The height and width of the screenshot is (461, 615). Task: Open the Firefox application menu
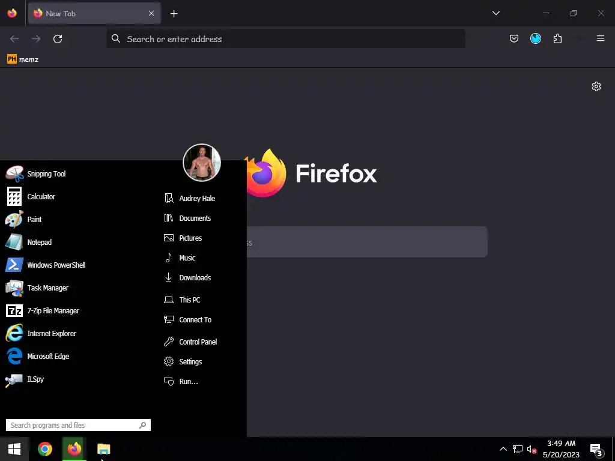tap(601, 38)
